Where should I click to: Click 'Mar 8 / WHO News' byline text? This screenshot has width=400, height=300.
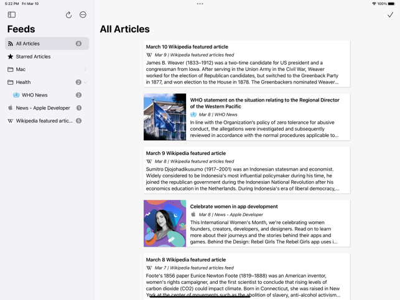(218, 115)
